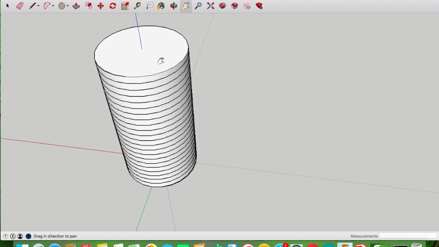Click the Zoom Extents tool
The height and width of the screenshot is (247, 439).
[211, 6]
